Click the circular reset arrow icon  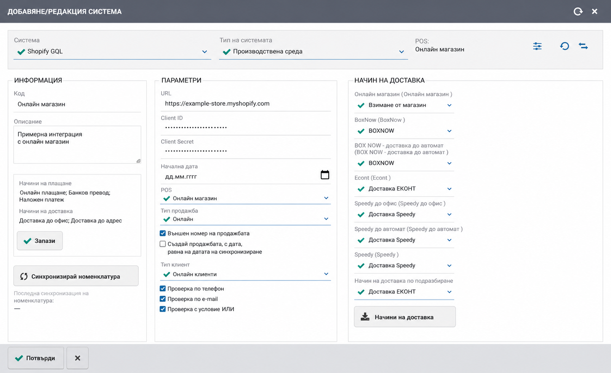tap(564, 46)
